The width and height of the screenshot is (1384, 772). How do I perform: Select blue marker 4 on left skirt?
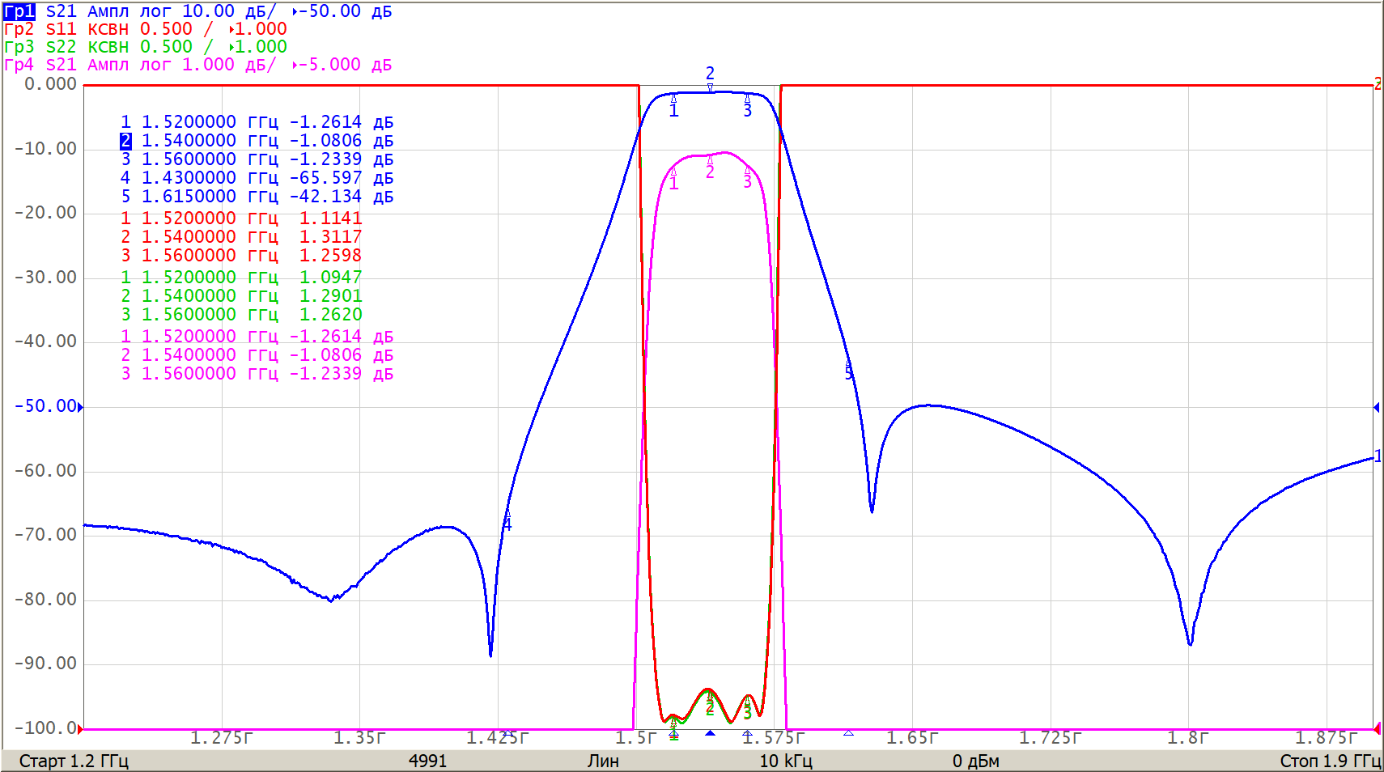coord(507,524)
